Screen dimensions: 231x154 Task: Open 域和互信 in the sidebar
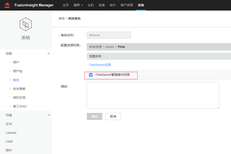pyautogui.click(x=19, y=97)
